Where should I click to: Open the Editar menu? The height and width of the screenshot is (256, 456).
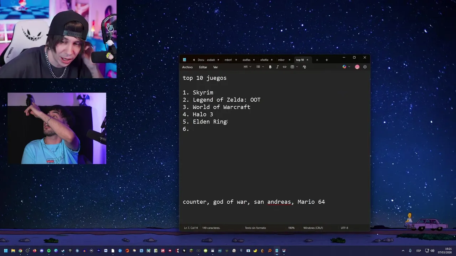tap(203, 67)
